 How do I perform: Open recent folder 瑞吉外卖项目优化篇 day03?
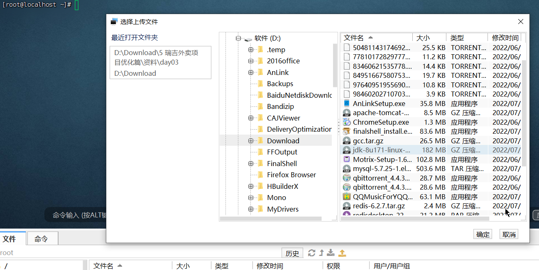click(156, 58)
